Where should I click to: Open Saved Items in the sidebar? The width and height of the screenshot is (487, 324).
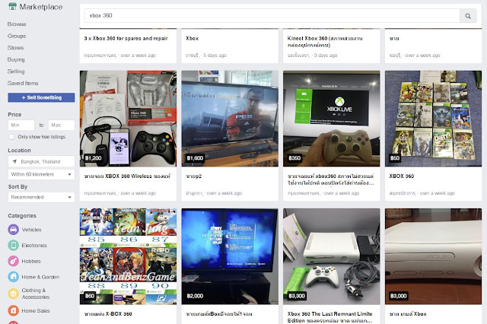[x=23, y=83]
